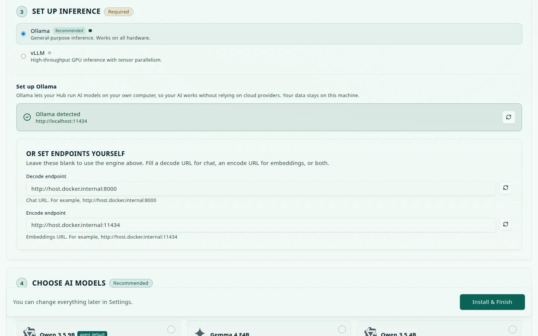Click the Recommended badge beside Choose AI Models
This screenshot has width=538, height=336.
[131, 283]
